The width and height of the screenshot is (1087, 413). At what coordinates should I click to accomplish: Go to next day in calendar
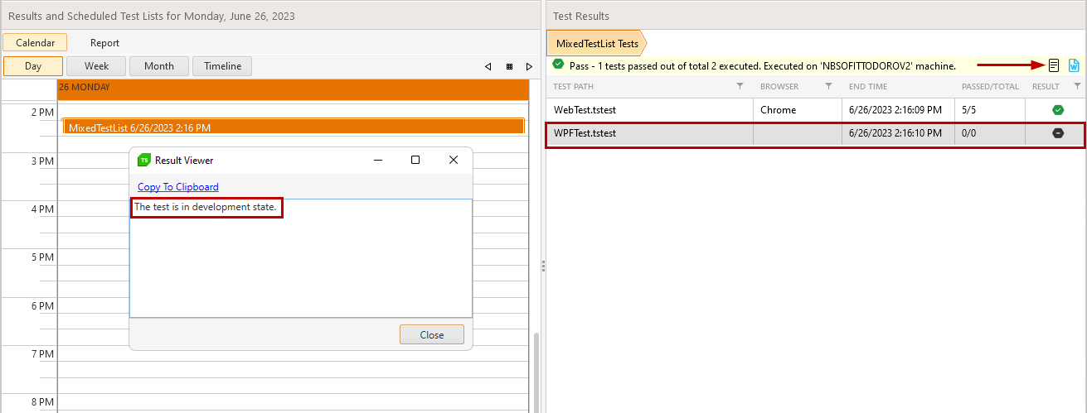(528, 66)
